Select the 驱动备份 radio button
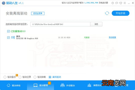 (5, 77)
